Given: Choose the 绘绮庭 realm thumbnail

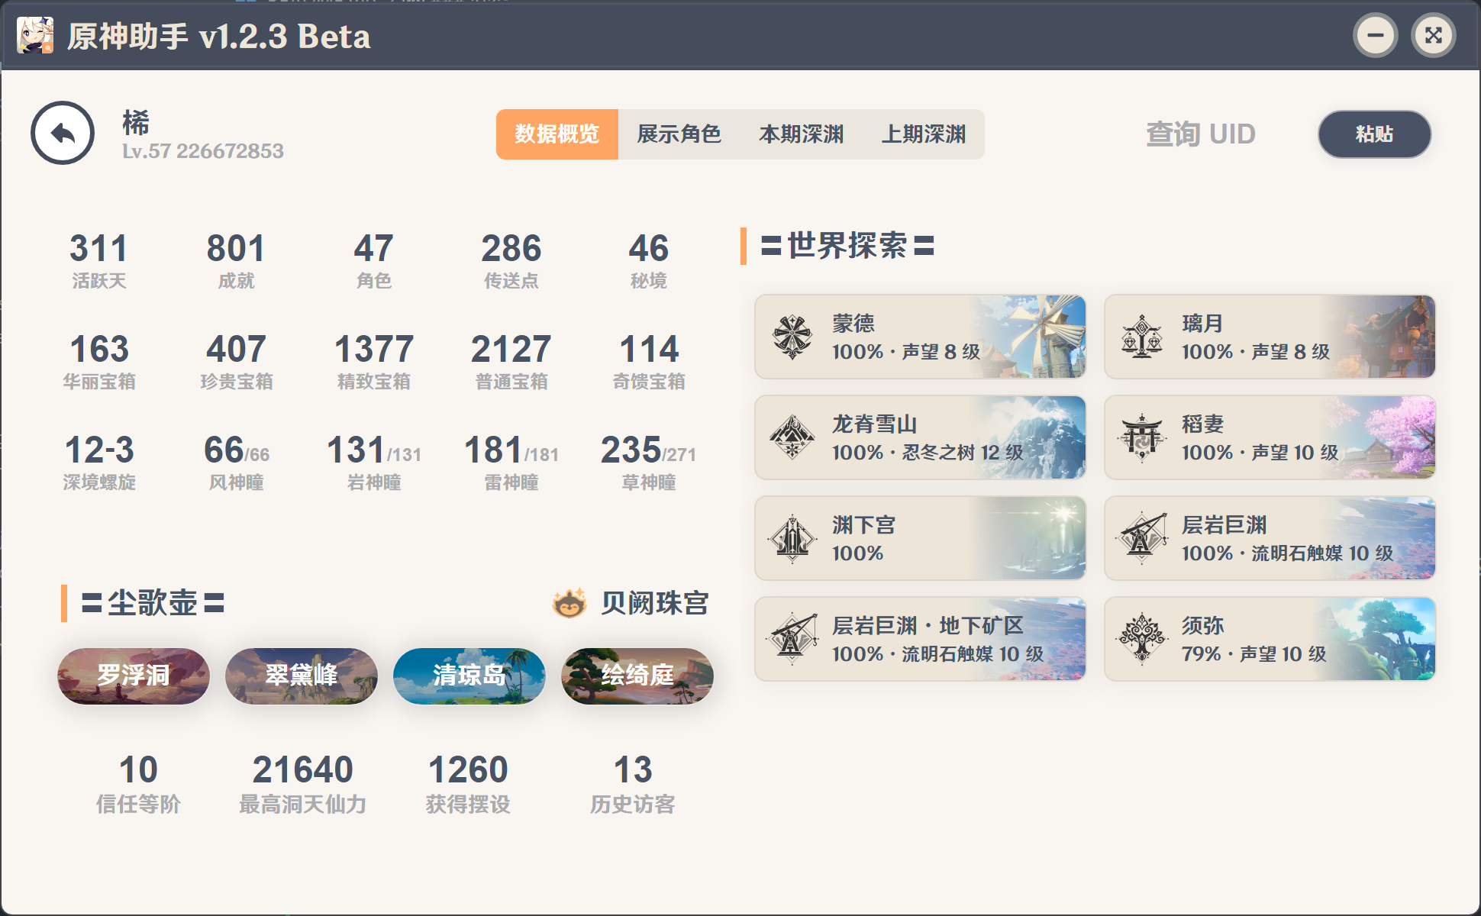Looking at the screenshot, I should point(637,676).
